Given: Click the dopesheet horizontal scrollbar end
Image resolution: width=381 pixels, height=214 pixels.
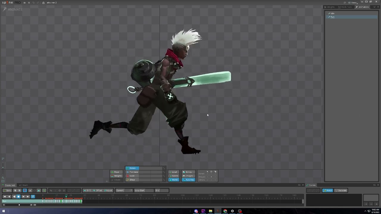Looking at the screenshot, I should click(x=303, y=201).
